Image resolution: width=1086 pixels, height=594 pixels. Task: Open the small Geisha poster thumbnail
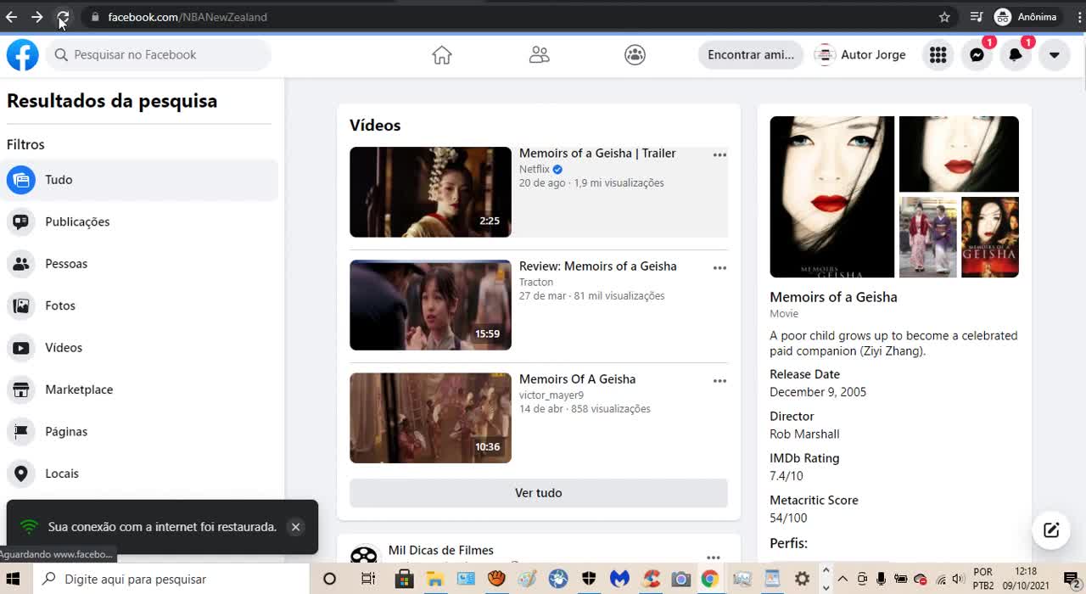pyautogui.click(x=990, y=237)
